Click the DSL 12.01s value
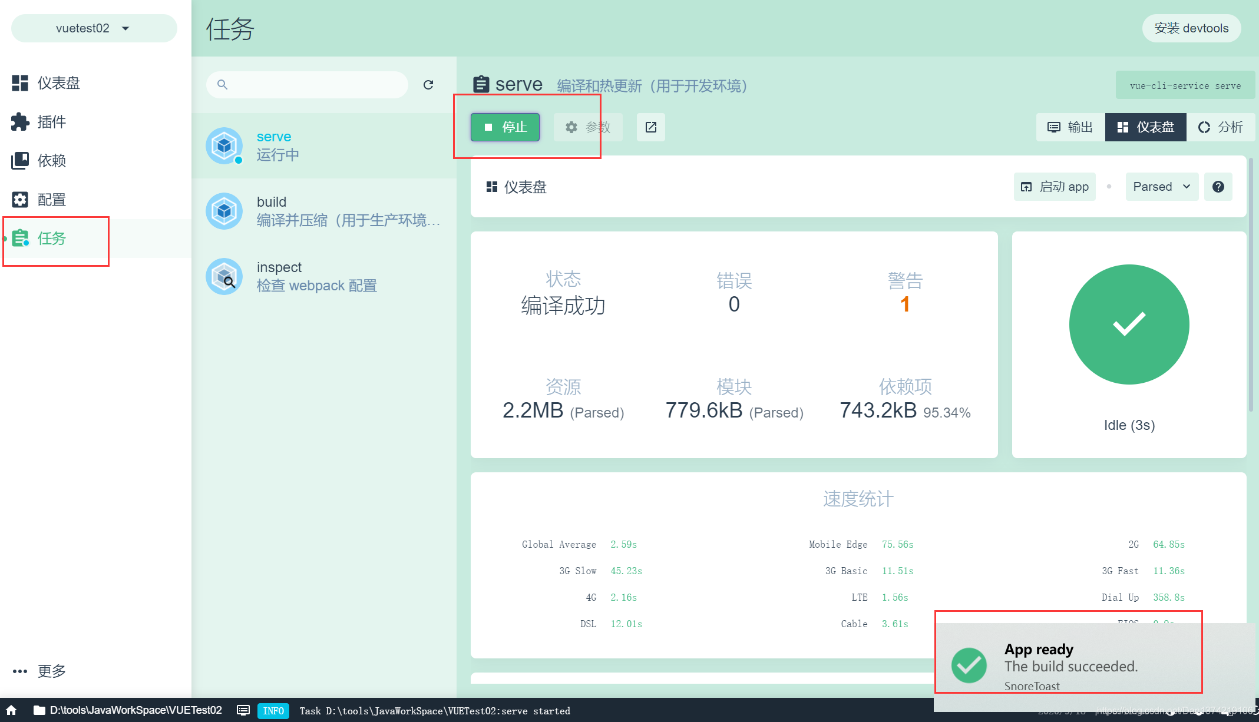The image size is (1259, 722). pos(626,624)
